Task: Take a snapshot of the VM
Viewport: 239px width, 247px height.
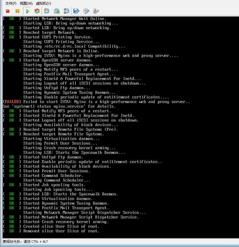Action: (x=47, y=11)
